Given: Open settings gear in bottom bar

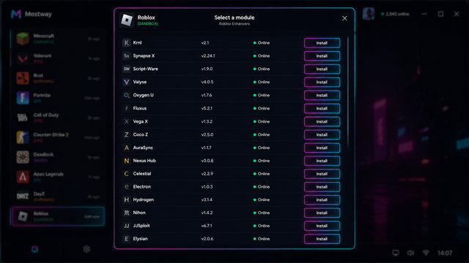Looking at the screenshot, I should coord(86,249).
